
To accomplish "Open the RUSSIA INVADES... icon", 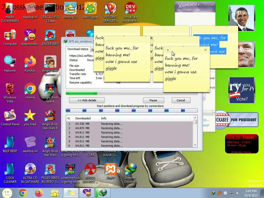I will tap(90, 173).
